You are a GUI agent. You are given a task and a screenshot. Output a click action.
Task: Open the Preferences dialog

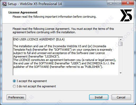[16, 97]
